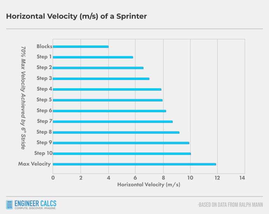Click the Step 6 axis label
This screenshot has height=214, width=269.
[44, 110]
